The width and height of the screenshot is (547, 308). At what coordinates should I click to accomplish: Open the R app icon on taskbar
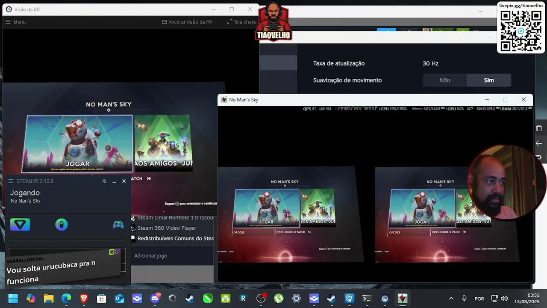coord(243,299)
